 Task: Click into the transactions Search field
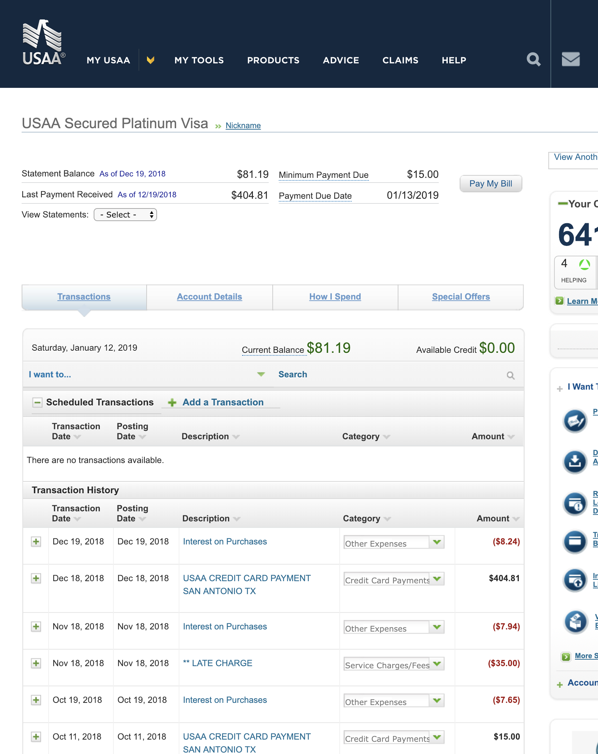coord(389,374)
